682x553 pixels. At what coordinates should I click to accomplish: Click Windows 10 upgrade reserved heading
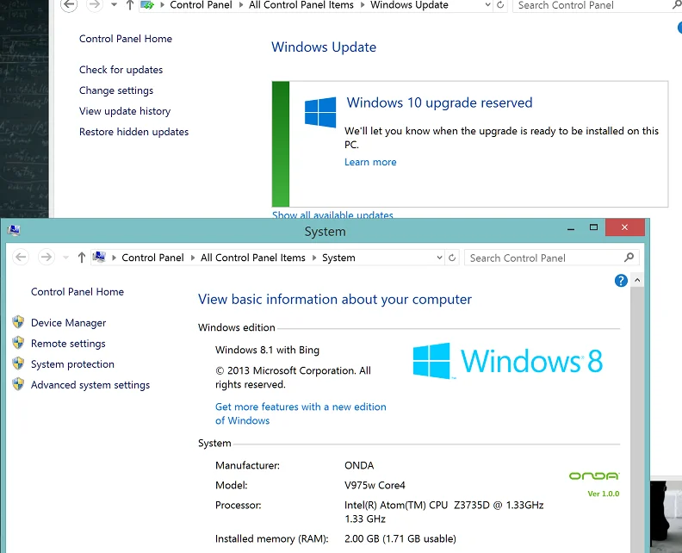439,103
